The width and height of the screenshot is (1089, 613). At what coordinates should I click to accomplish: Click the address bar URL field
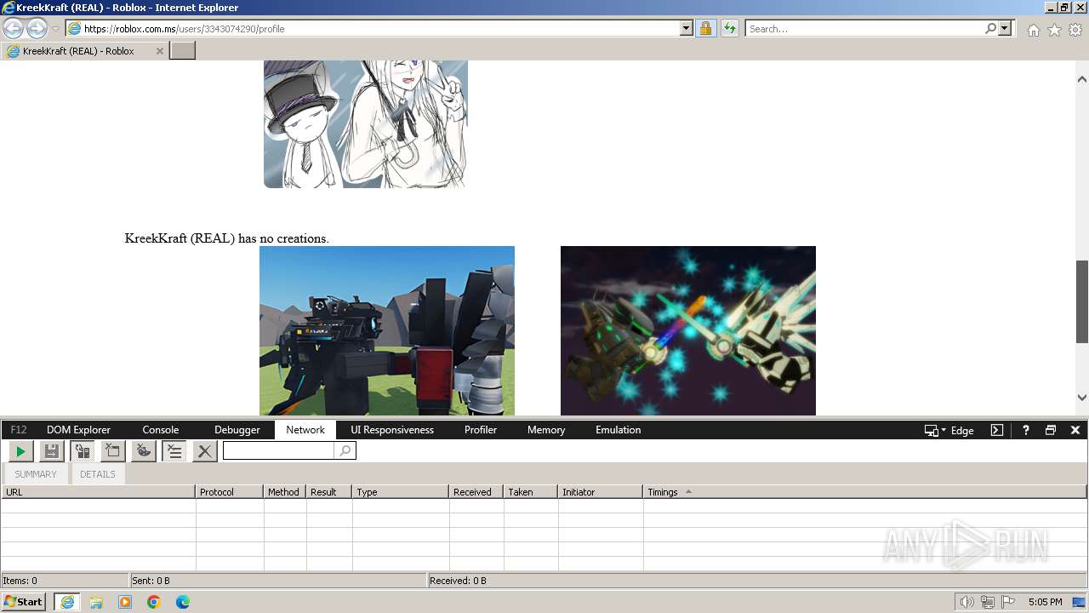(373, 28)
